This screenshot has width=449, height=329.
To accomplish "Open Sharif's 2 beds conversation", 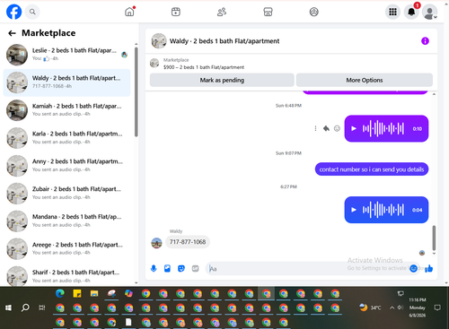I will point(67,275).
